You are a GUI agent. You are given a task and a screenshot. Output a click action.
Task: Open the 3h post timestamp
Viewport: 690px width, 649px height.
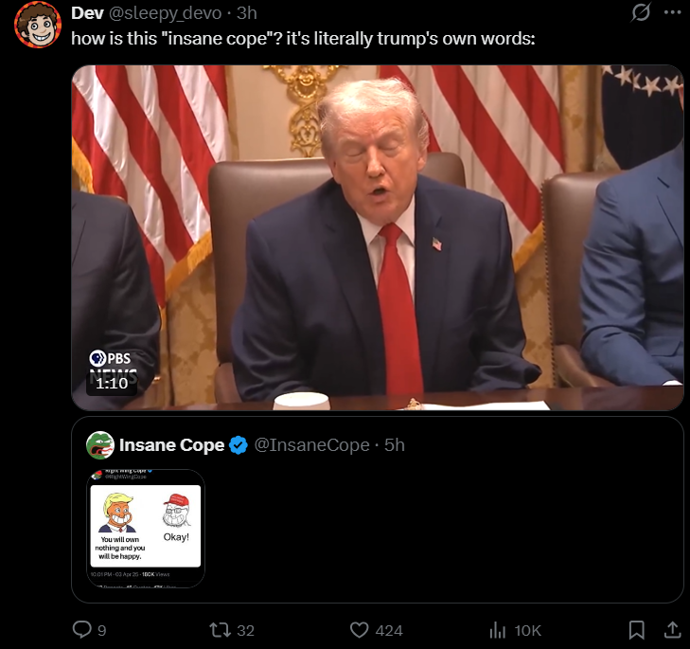point(247,13)
